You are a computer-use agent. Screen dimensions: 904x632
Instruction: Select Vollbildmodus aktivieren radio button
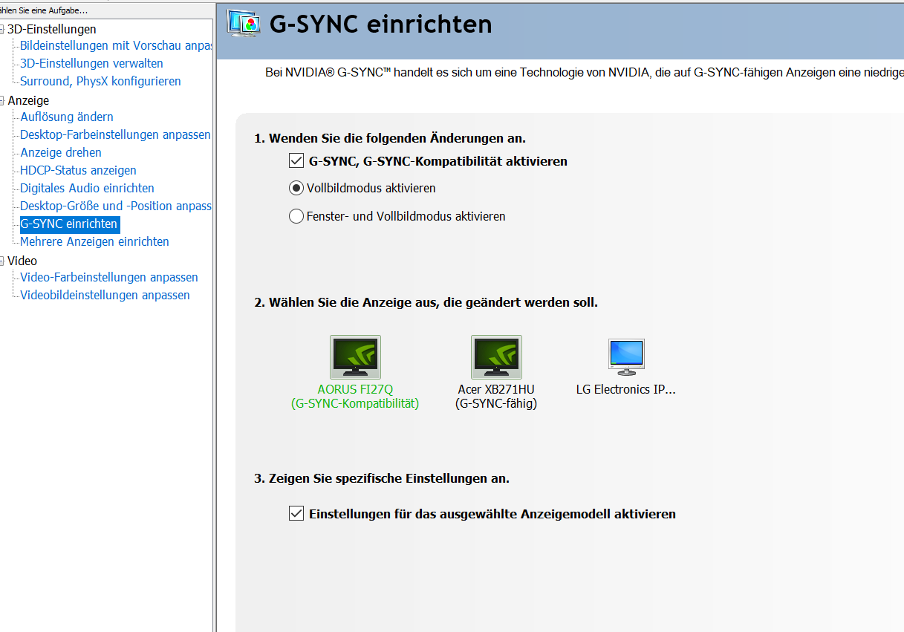[x=296, y=188]
